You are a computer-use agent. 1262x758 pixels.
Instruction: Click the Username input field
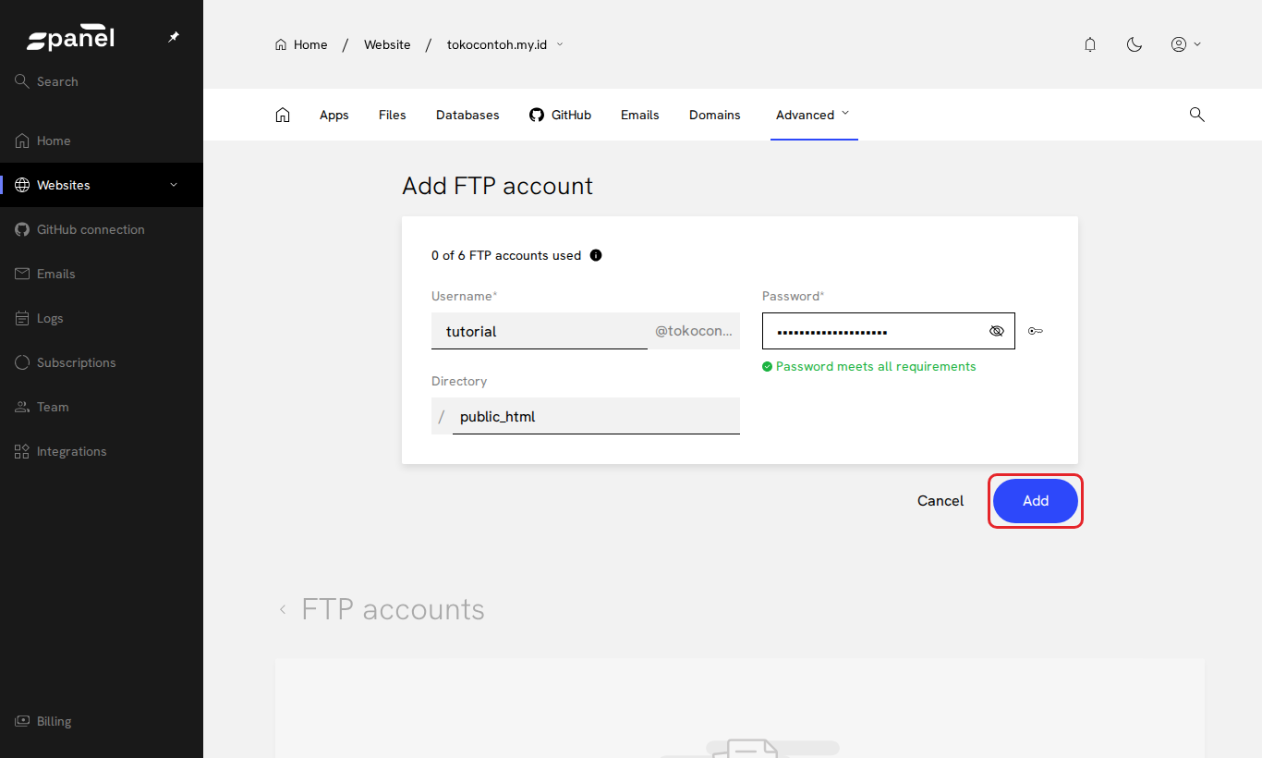coord(540,331)
